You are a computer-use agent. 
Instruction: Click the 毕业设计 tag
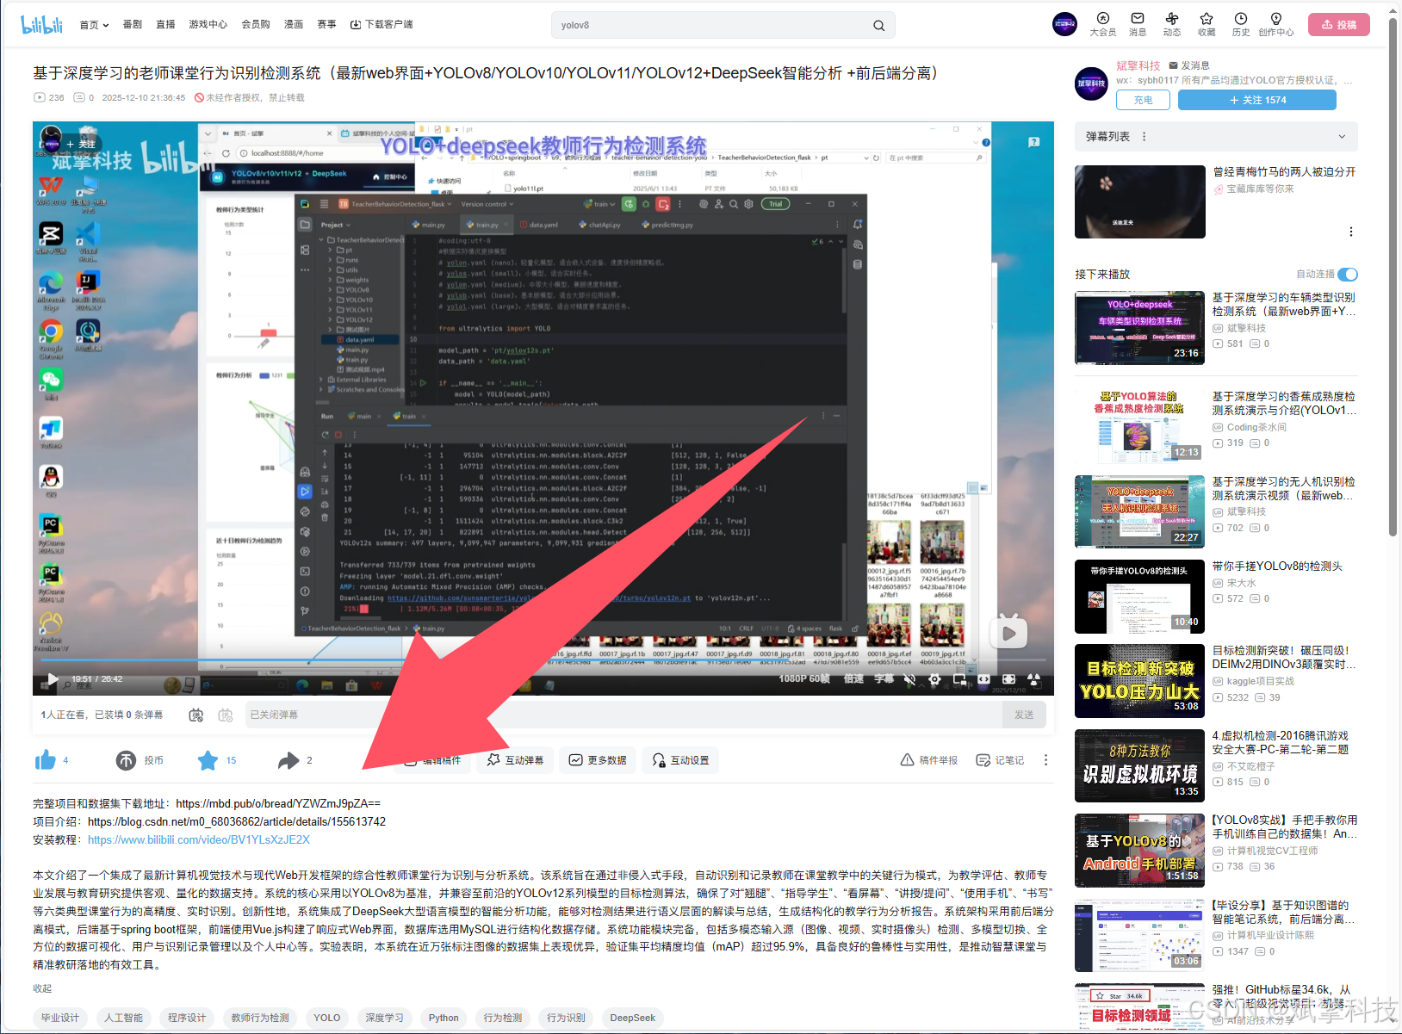click(60, 1018)
